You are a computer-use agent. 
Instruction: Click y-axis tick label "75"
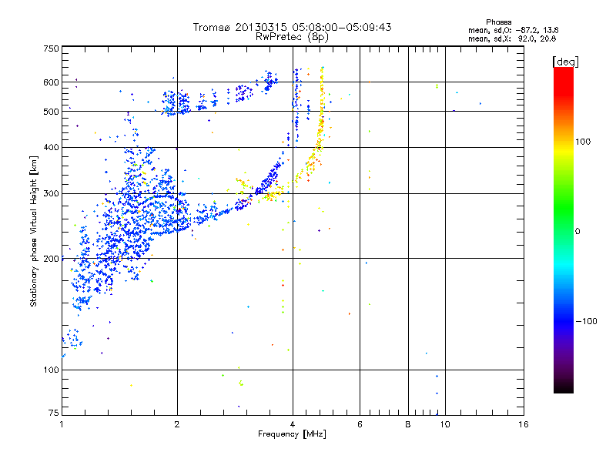[54, 413]
